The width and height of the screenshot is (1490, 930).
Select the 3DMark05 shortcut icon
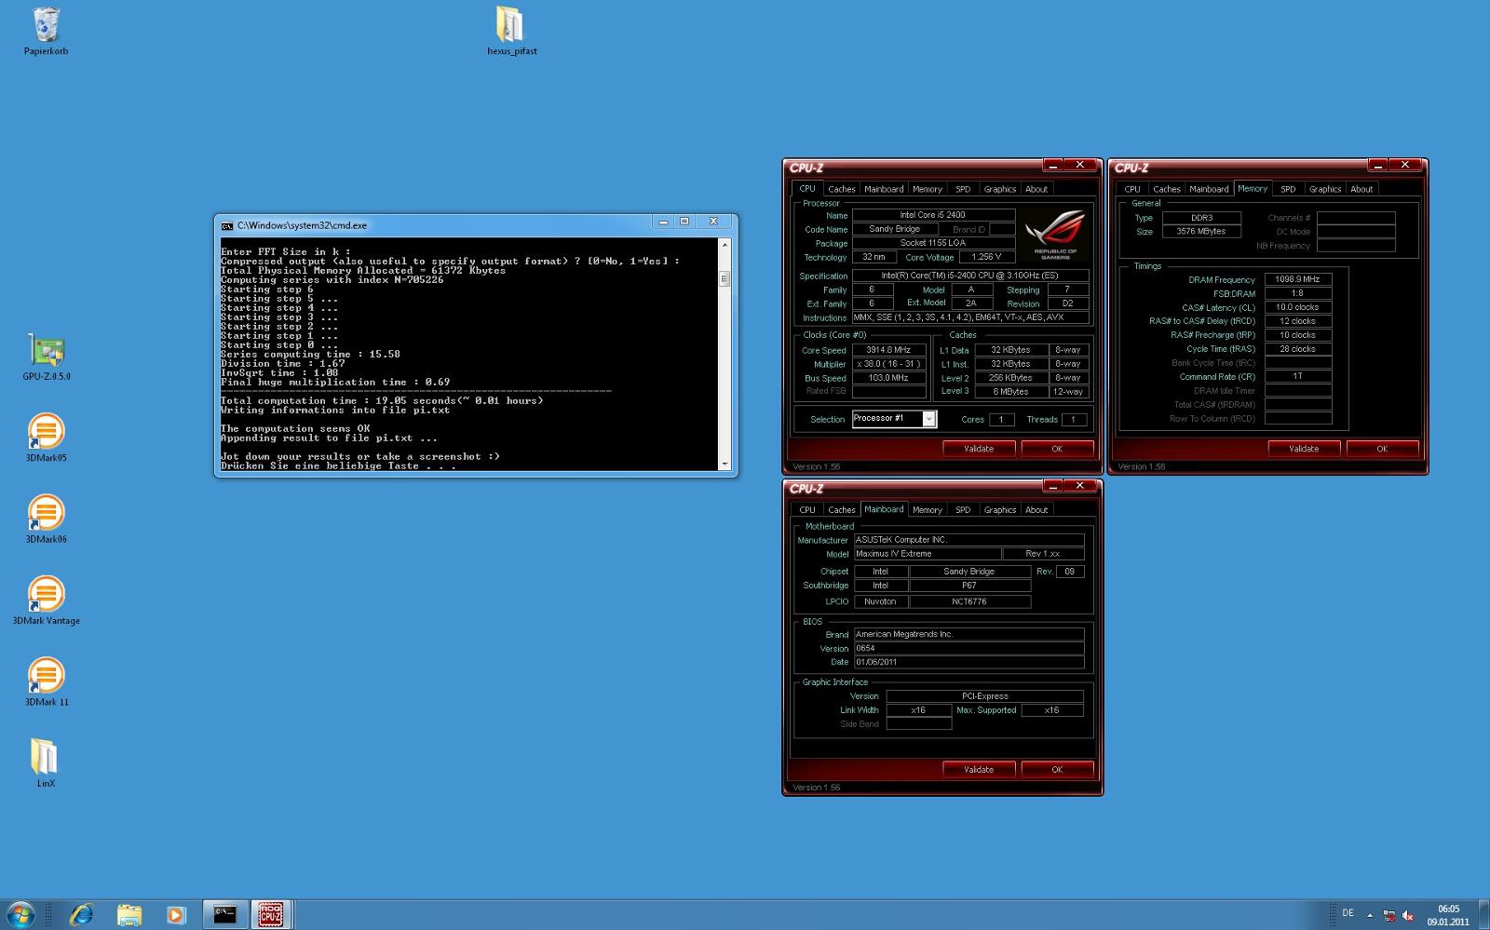point(46,438)
